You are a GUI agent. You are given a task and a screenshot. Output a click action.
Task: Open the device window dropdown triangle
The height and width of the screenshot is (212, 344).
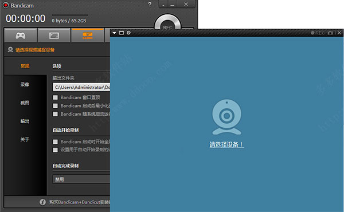coord(114,33)
